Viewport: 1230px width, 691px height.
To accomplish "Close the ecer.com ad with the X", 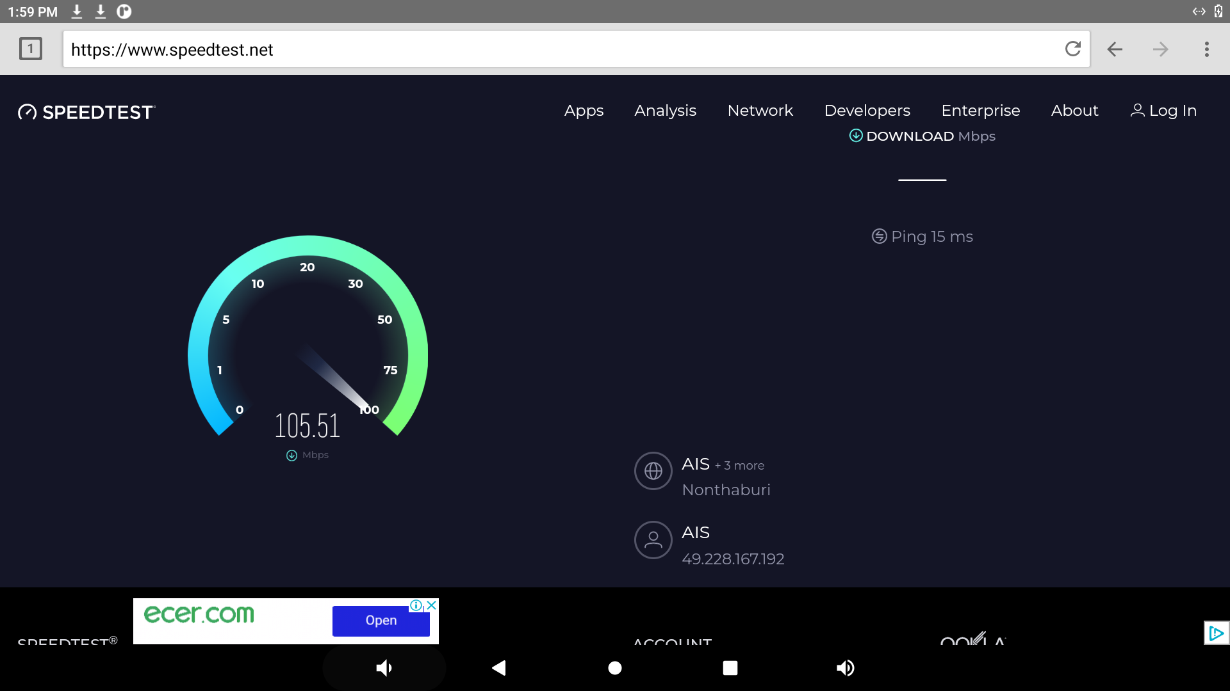I will tap(432, 605).
